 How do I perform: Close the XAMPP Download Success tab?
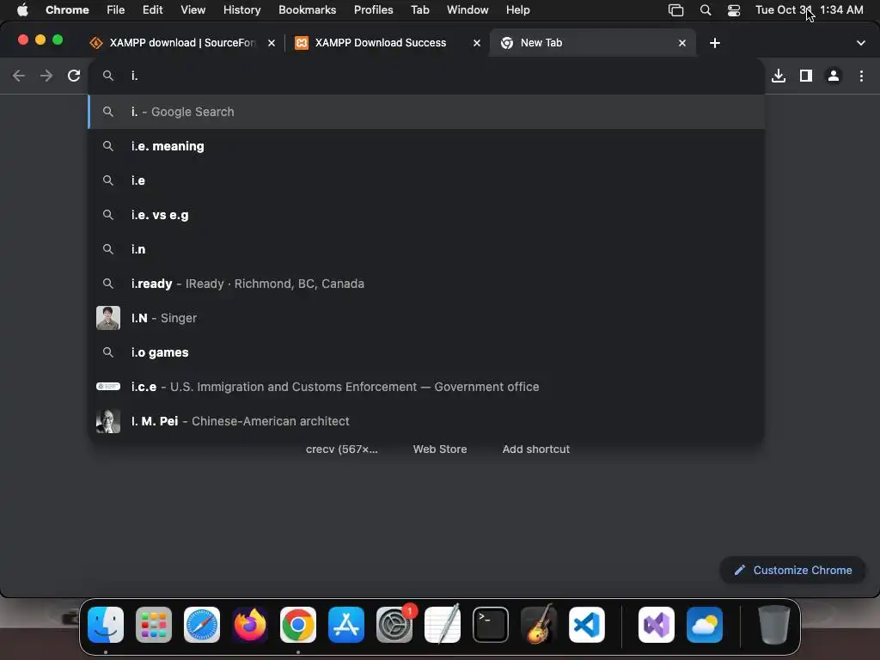[x=476, y=43]
